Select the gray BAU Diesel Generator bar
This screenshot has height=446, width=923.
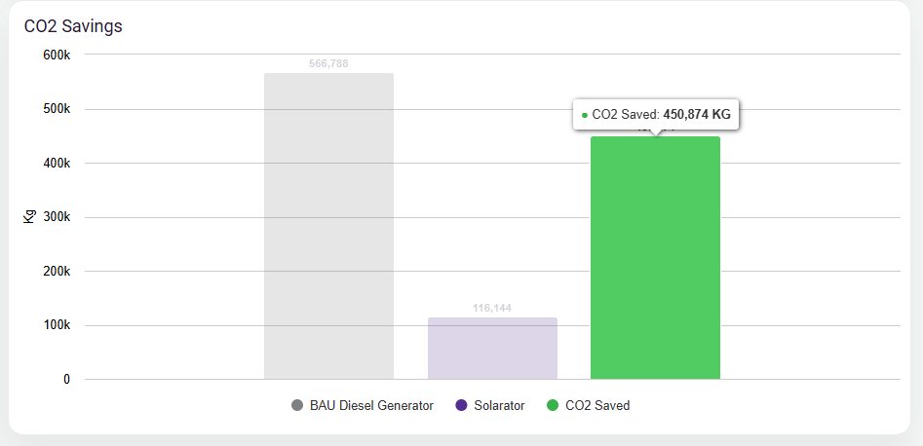click(328, 226)
